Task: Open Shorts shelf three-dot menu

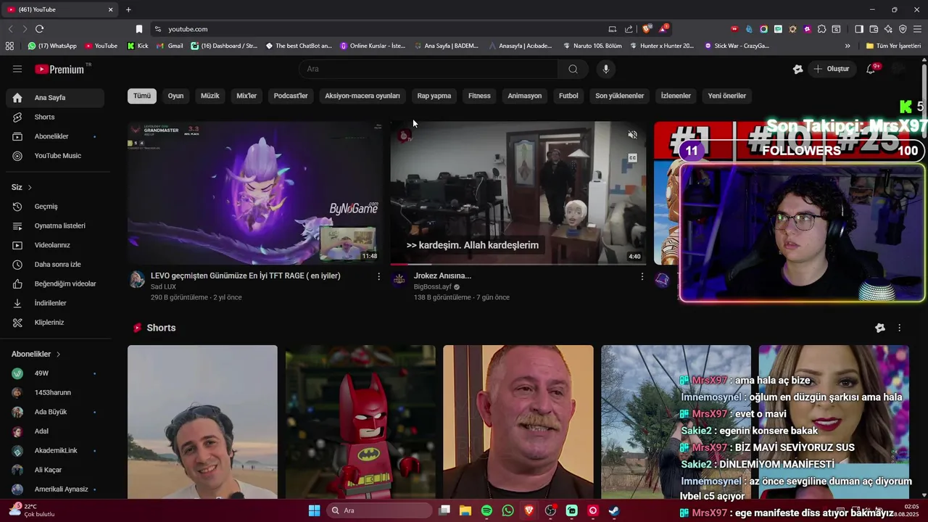Action: pyautogui.click(x=900, y=328)
